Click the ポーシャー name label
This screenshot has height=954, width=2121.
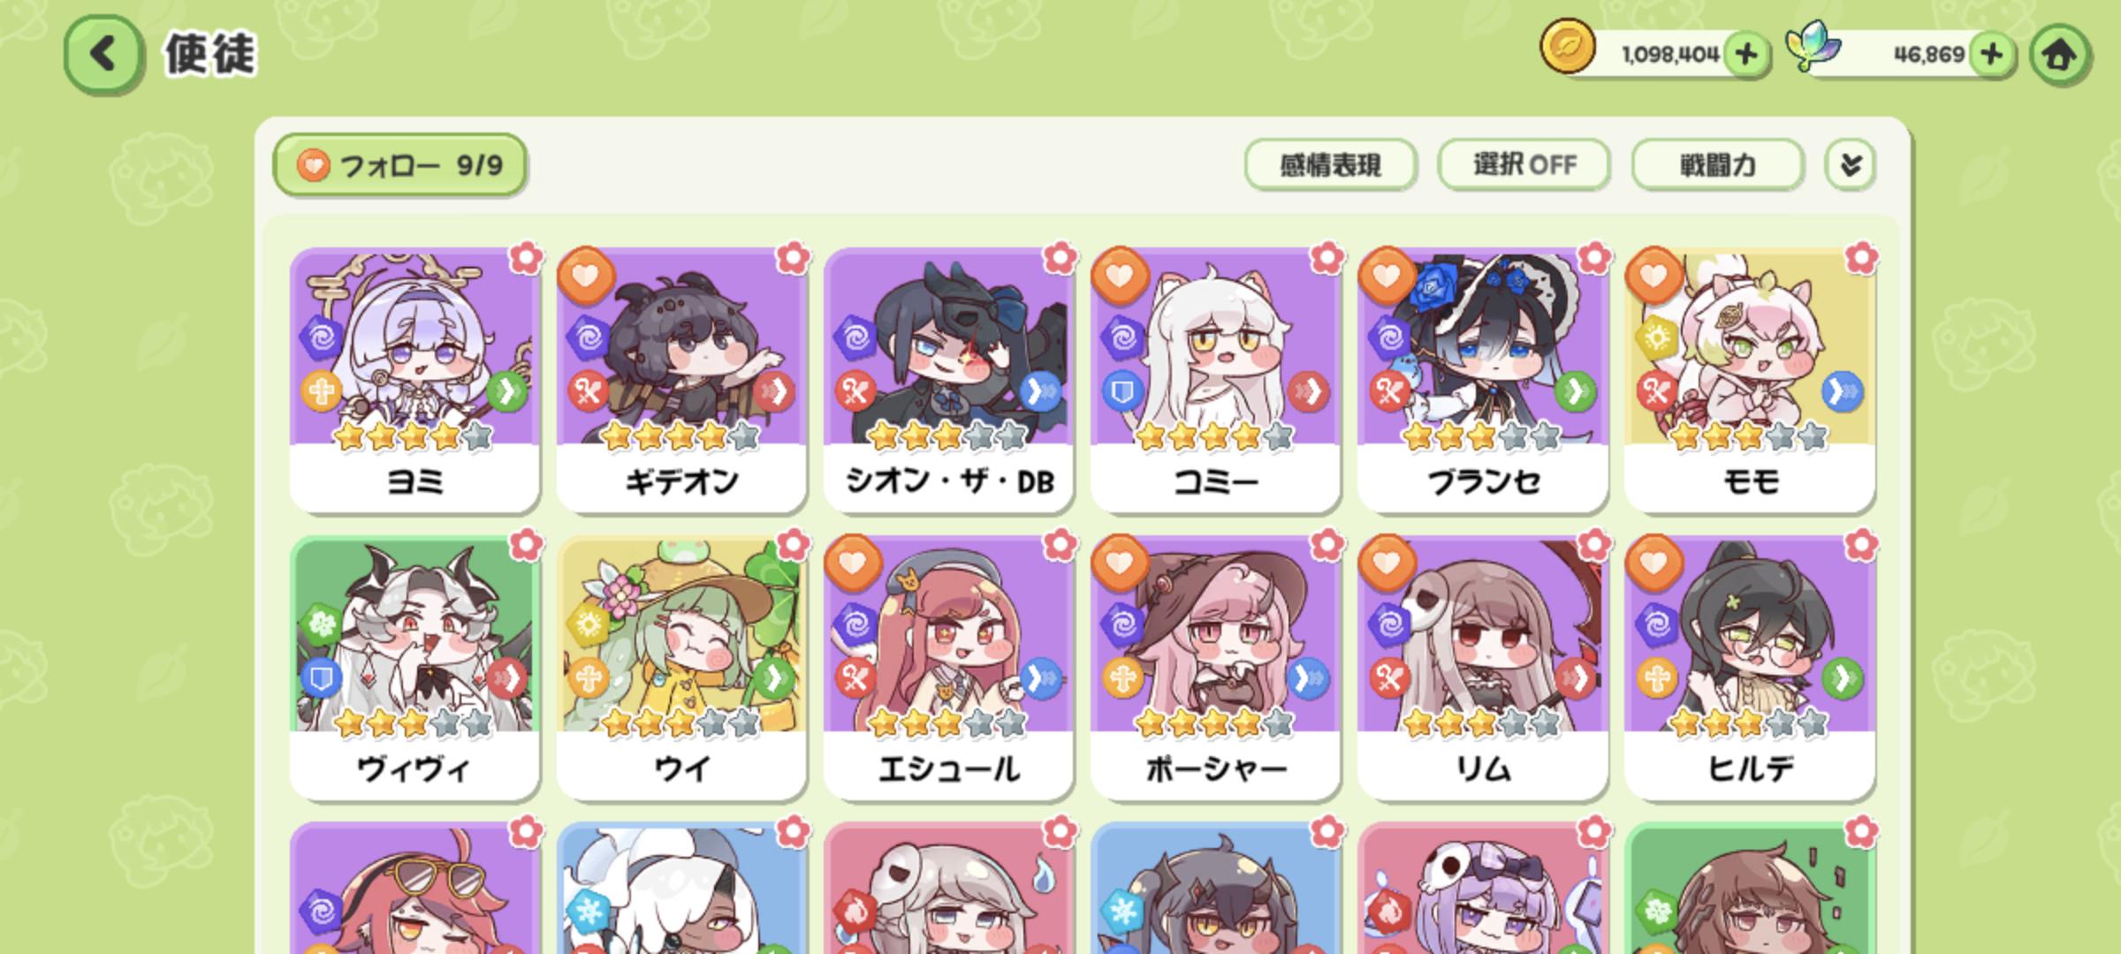click(1216, 769)
